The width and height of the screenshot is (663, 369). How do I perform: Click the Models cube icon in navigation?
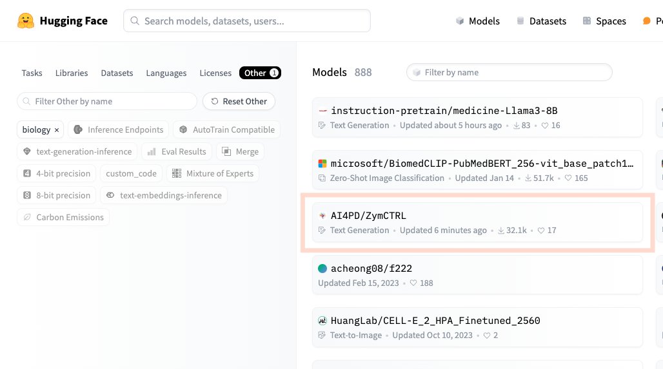pyautogui.click(x=460, y=21)
